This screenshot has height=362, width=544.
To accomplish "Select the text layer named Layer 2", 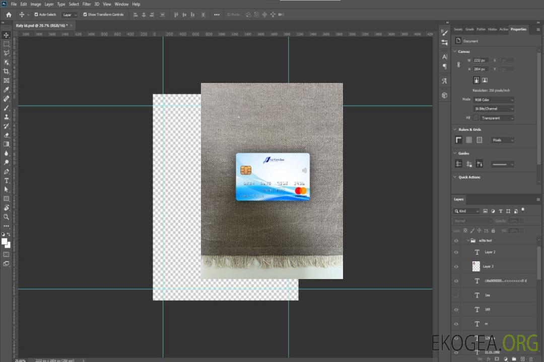I will [x=490, y=252].
